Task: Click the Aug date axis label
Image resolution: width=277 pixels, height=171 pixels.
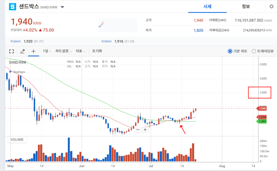Action: point(222,166)
